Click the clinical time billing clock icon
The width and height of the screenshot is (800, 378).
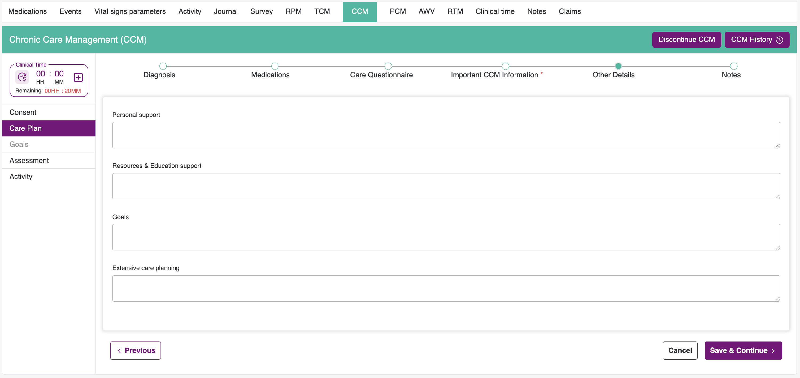click(x=22, y=77)
